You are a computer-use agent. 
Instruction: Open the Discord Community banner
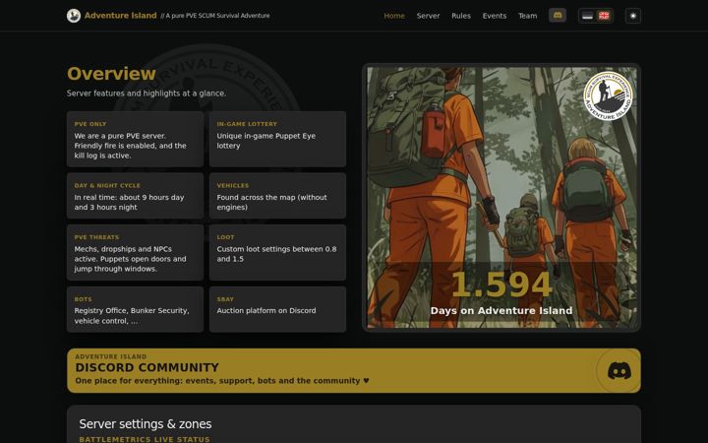(x=354, y=370)
